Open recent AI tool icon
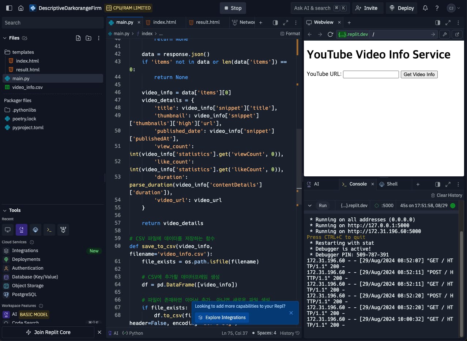The height and width of the screenshot is (341, 467). pyautogui.click(x=21, y=230)
